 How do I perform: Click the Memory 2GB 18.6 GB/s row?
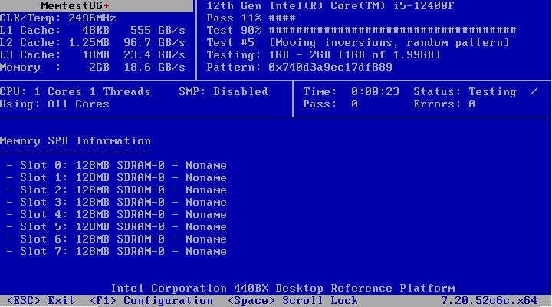93,68
